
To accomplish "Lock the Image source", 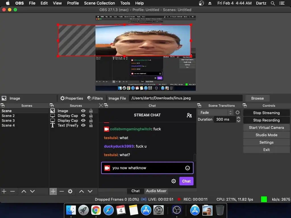I will click(x=91, y=111).
